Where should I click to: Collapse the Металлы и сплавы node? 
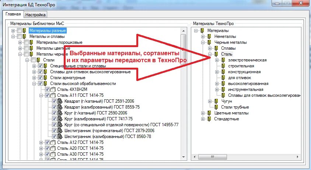13,37
